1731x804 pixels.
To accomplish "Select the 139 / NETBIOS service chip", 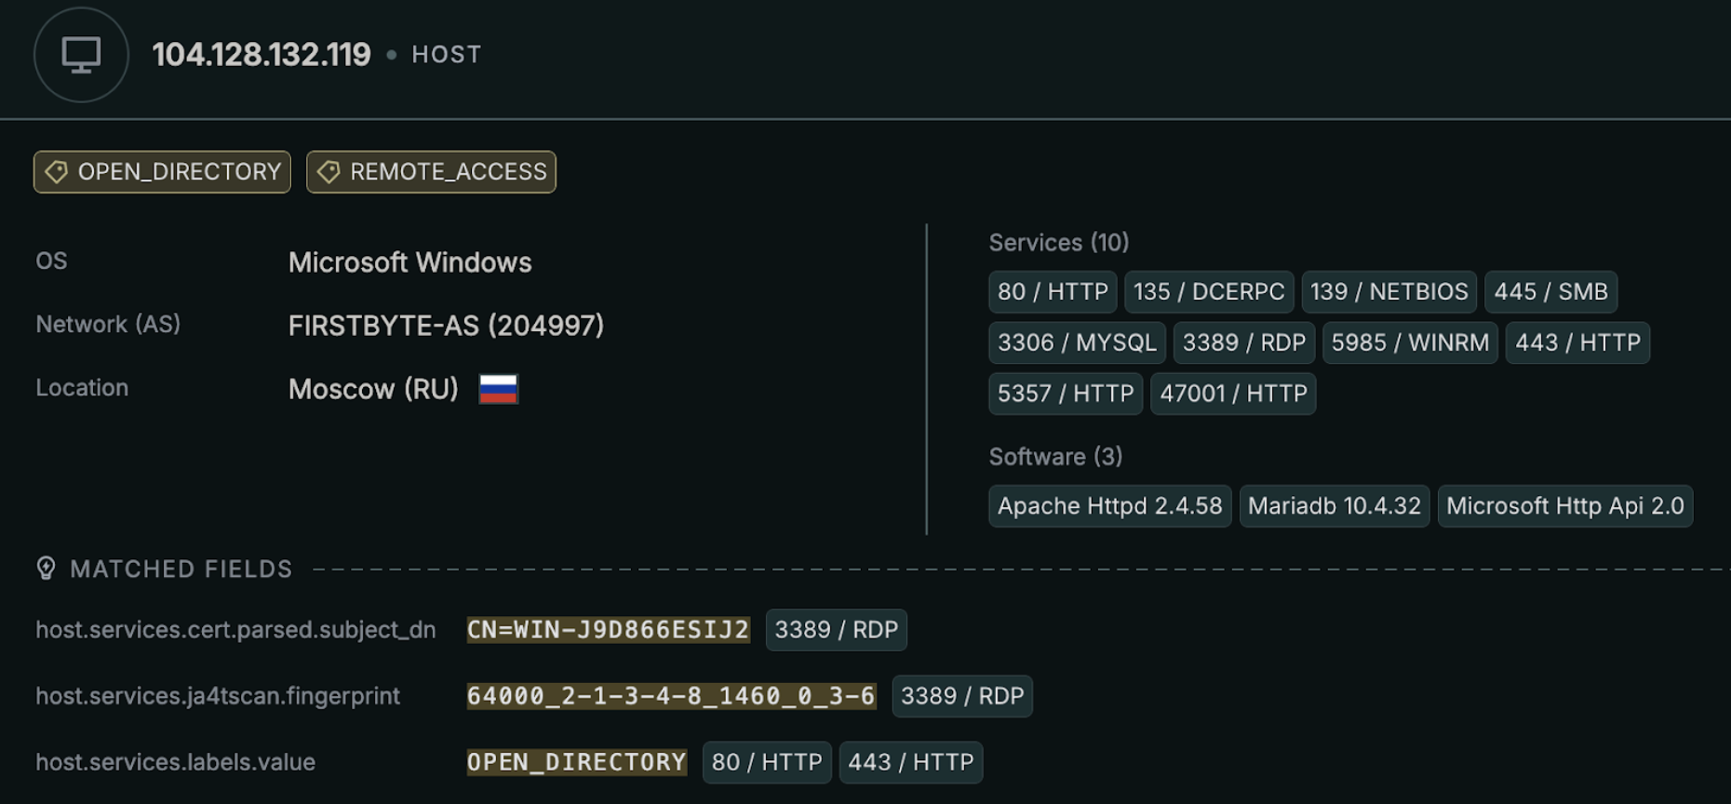I will click(1389, 291).
